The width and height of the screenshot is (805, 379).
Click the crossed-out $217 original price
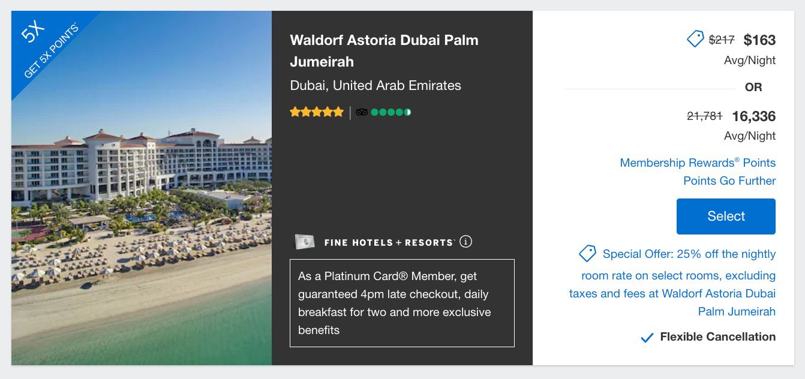(722, 39)
